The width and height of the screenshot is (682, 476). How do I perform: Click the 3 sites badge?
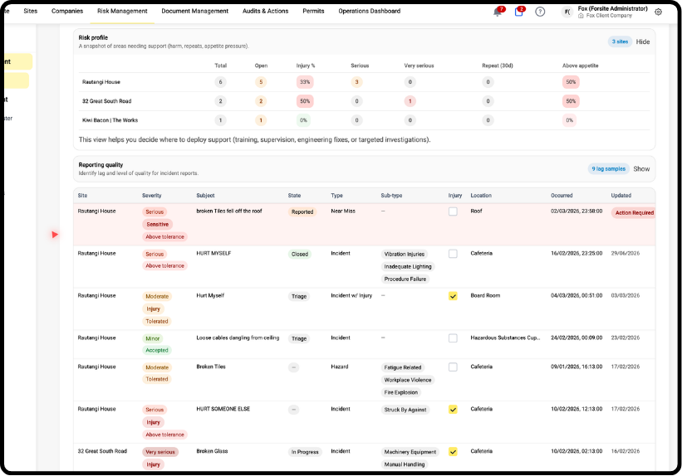(x=620, y=41)
